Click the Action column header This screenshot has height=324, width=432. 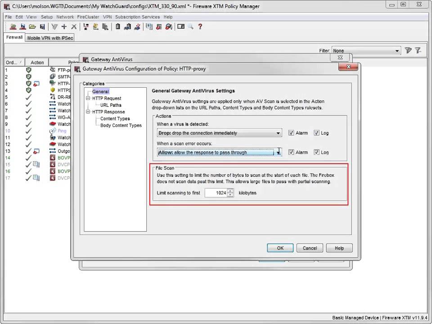click(37, 63)
